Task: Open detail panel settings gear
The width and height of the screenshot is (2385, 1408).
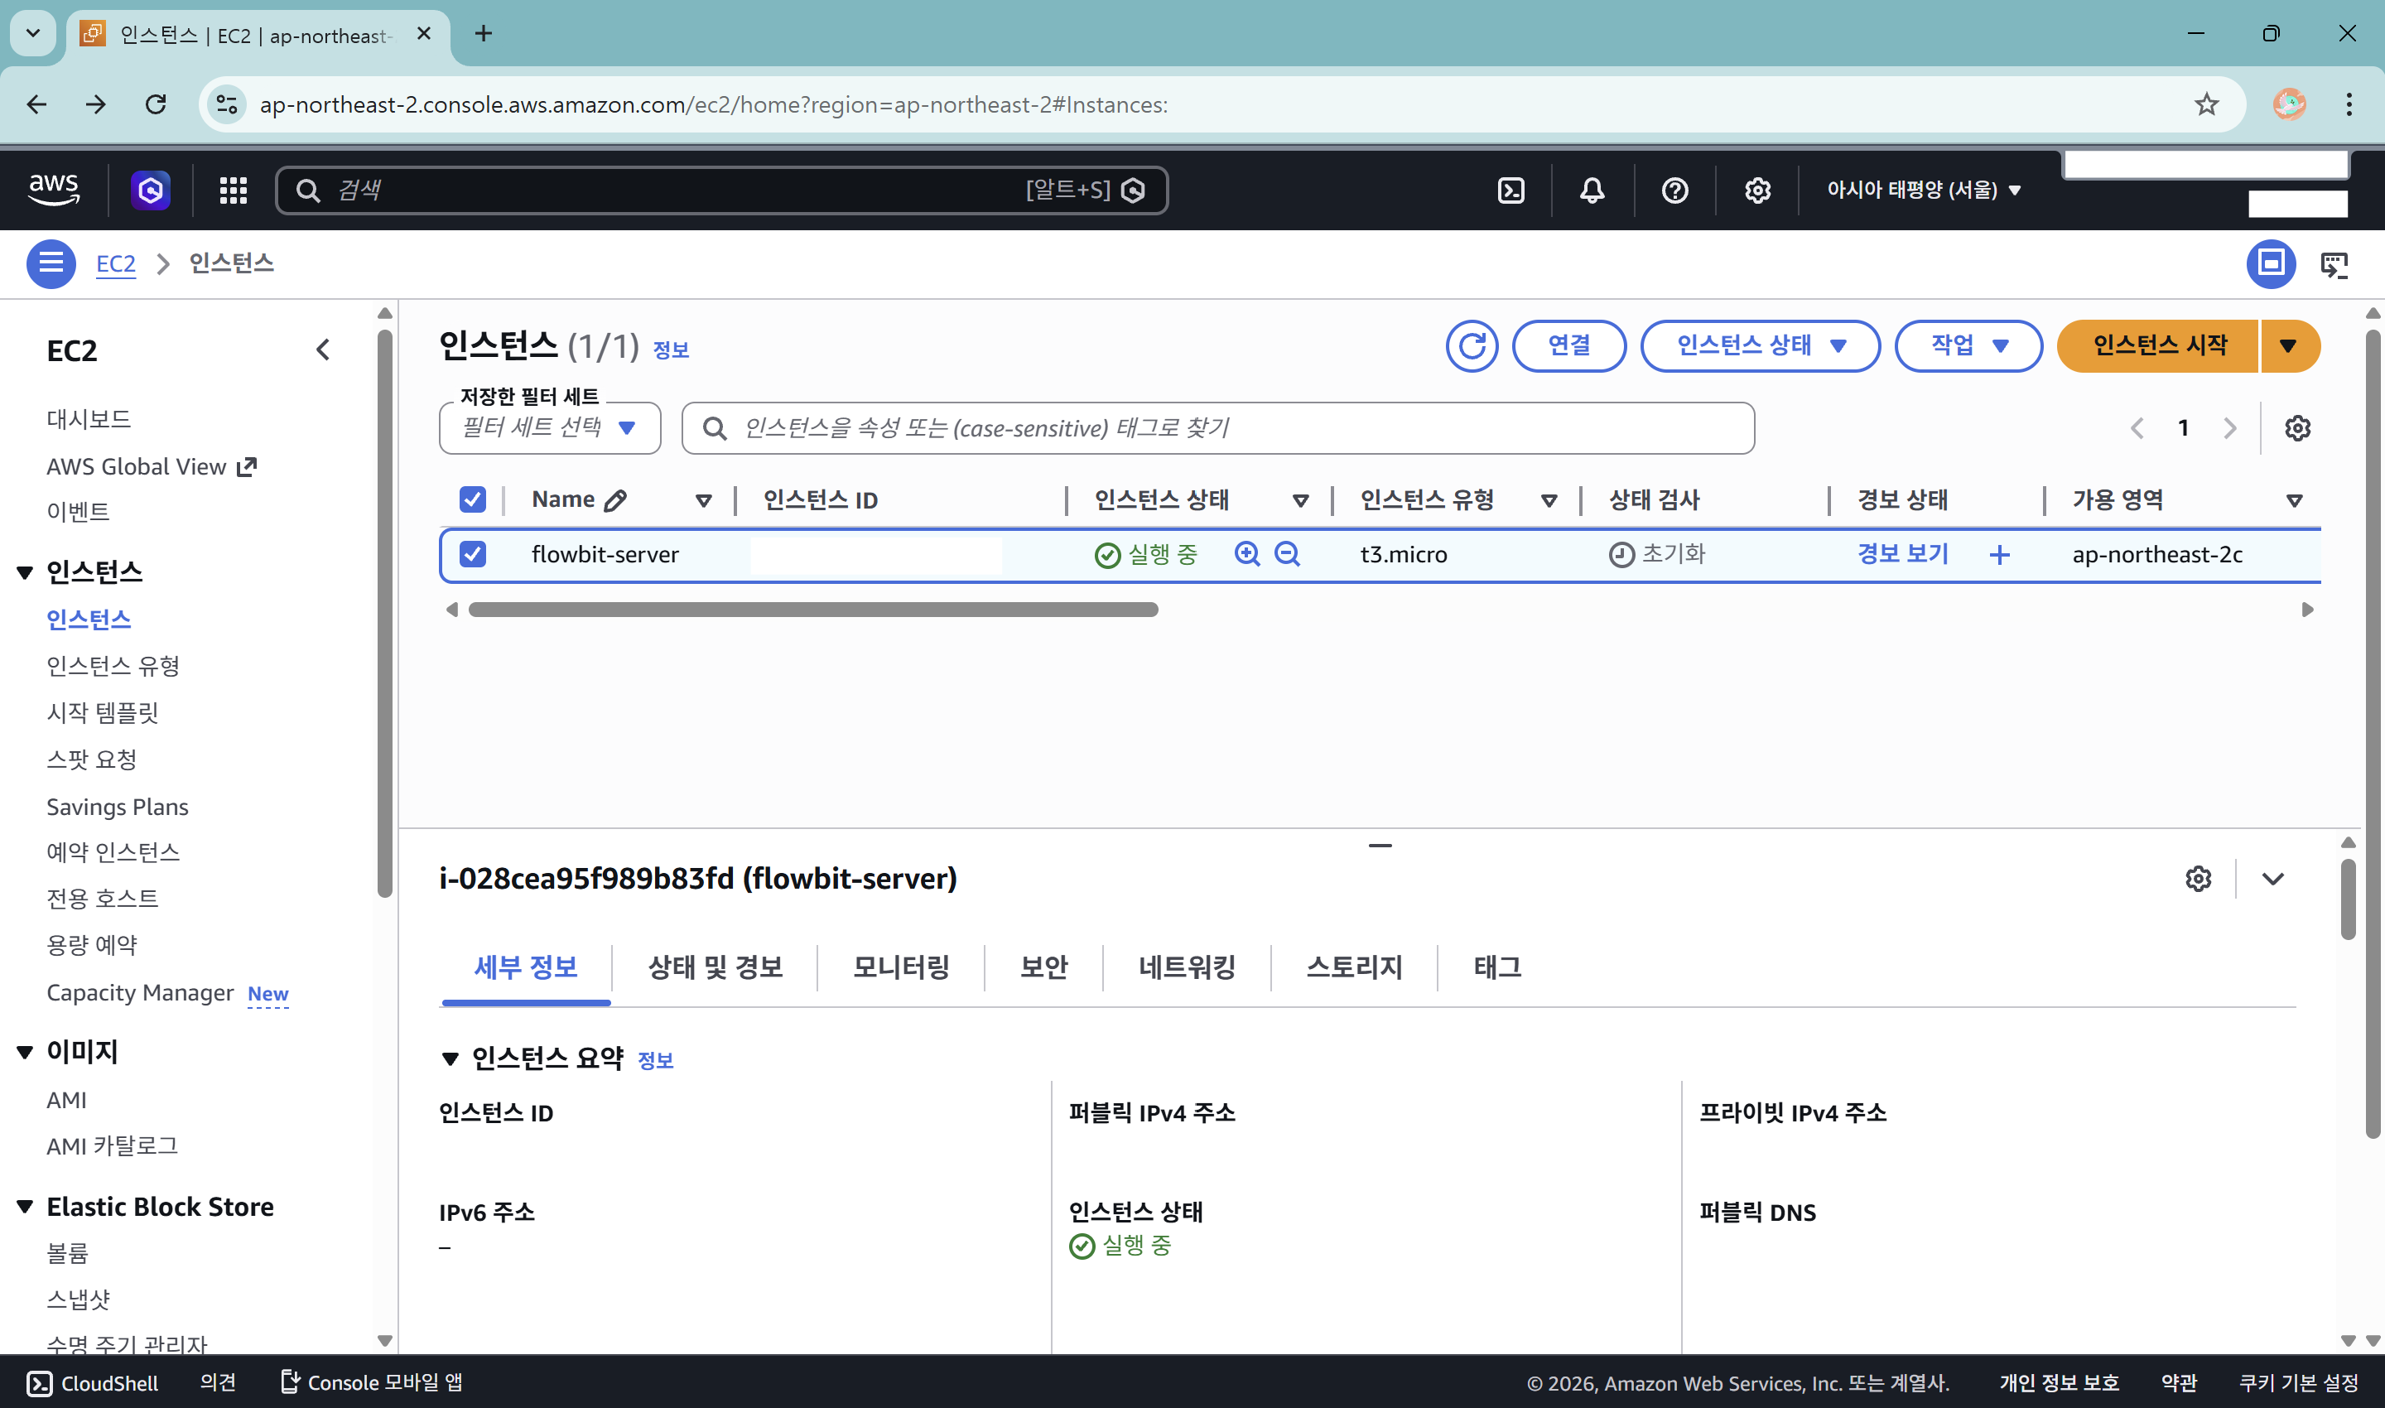Action: point(2199,879)
